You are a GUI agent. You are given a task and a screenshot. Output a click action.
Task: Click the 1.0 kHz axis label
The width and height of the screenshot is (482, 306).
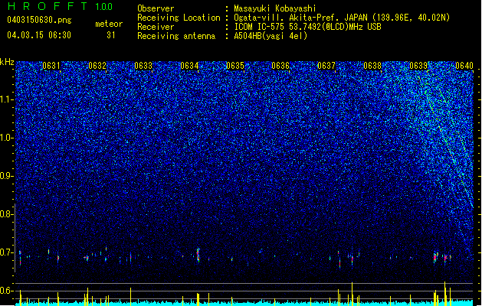point(7,138)
